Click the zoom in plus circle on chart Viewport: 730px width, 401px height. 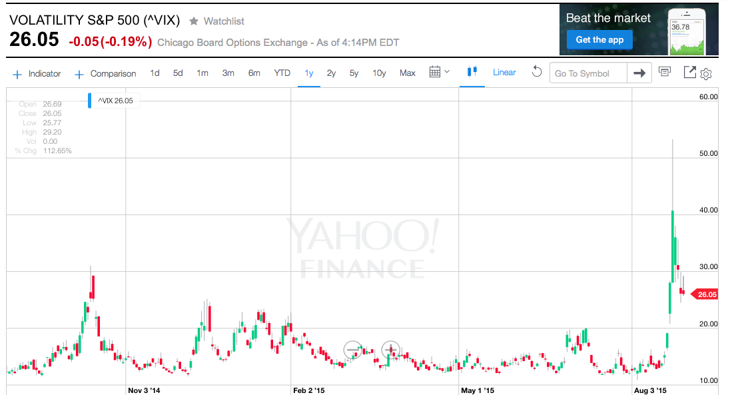(390, 350)
